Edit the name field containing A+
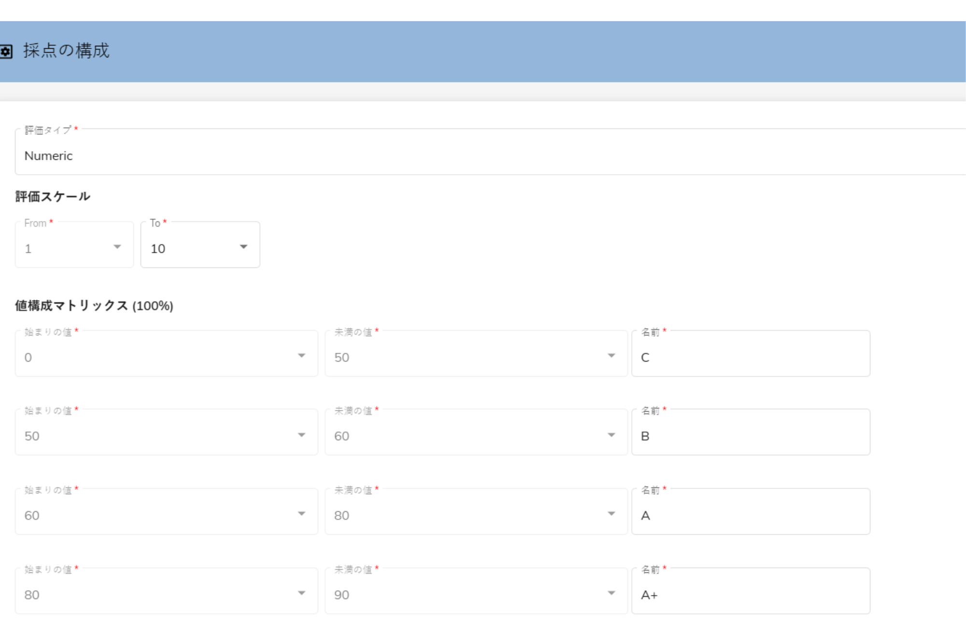Screen dimensions: 966x640 (750, 594)
